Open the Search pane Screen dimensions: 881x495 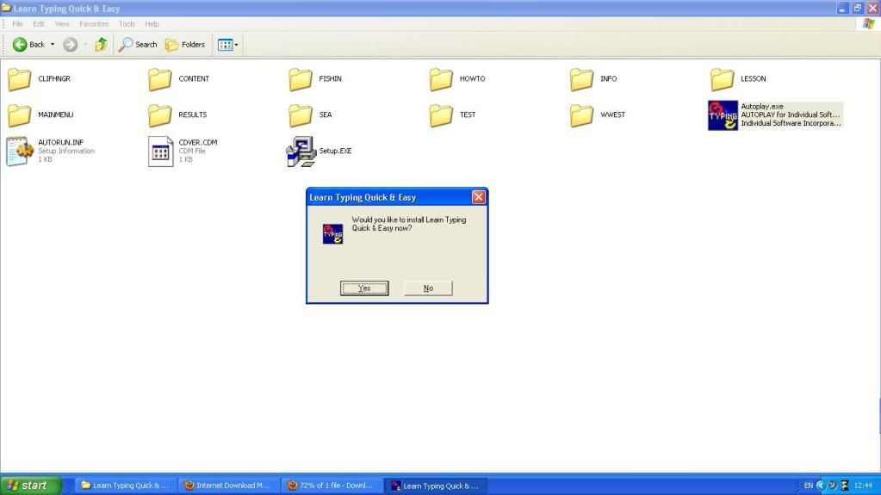click(138, 45)
